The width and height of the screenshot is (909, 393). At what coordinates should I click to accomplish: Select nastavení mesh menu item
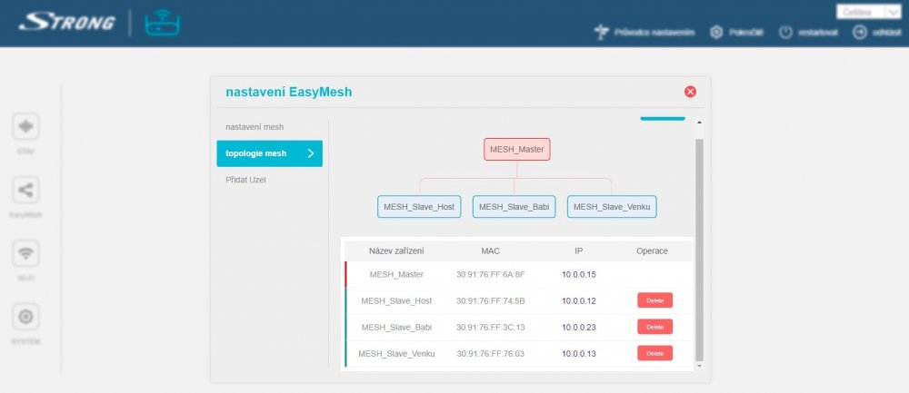pyautogui.click(x=255, y=127)
